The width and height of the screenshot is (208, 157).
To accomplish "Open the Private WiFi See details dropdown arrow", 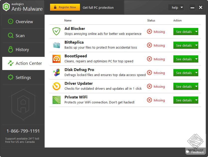I will point(196,100).
